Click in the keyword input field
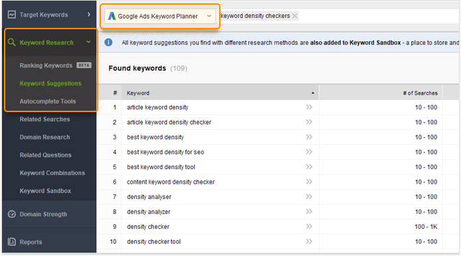Image resolution: width=461 pixels, height=256 pixels. pos(378,16)
